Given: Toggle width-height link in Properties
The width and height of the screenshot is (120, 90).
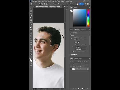Looking at the screenshot, I should pyautogui.click(x=71, y=38).
